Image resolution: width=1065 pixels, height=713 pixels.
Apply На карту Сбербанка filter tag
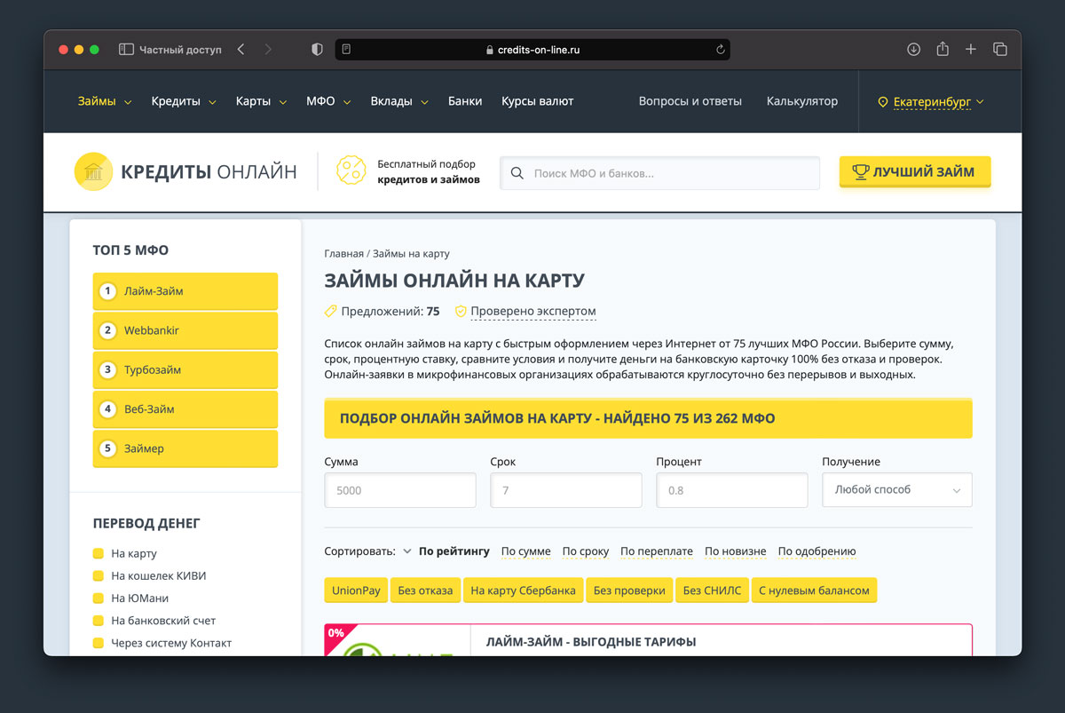(x=523, y=590)
